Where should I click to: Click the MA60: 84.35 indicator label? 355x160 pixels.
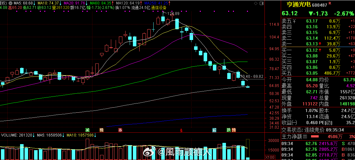click(x=100, y=3)
